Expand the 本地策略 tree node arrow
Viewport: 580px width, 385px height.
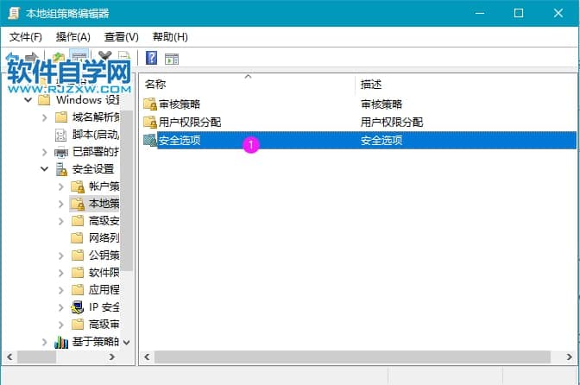point(60,204)
